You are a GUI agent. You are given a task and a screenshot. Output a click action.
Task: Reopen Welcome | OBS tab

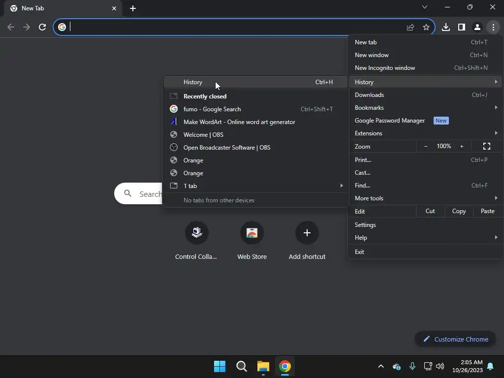(x=255, y=135)
